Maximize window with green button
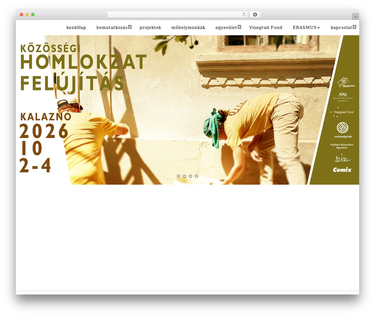 click(x=33, y=15)
